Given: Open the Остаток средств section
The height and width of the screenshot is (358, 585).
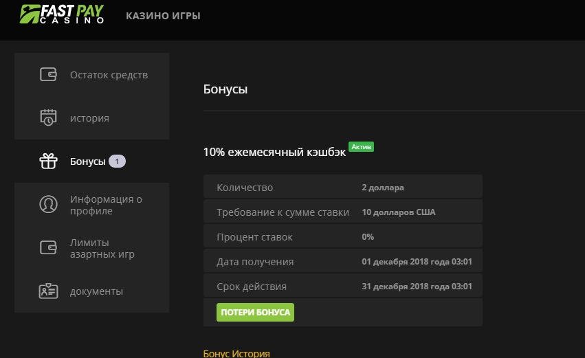Looking at the screenshot, I should pos(109,75).
